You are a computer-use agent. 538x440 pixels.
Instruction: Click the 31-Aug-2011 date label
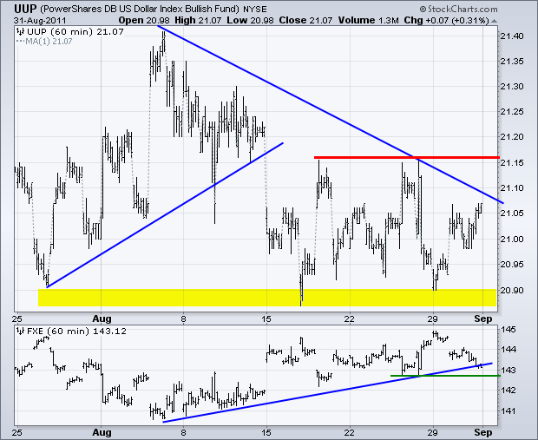40,20
